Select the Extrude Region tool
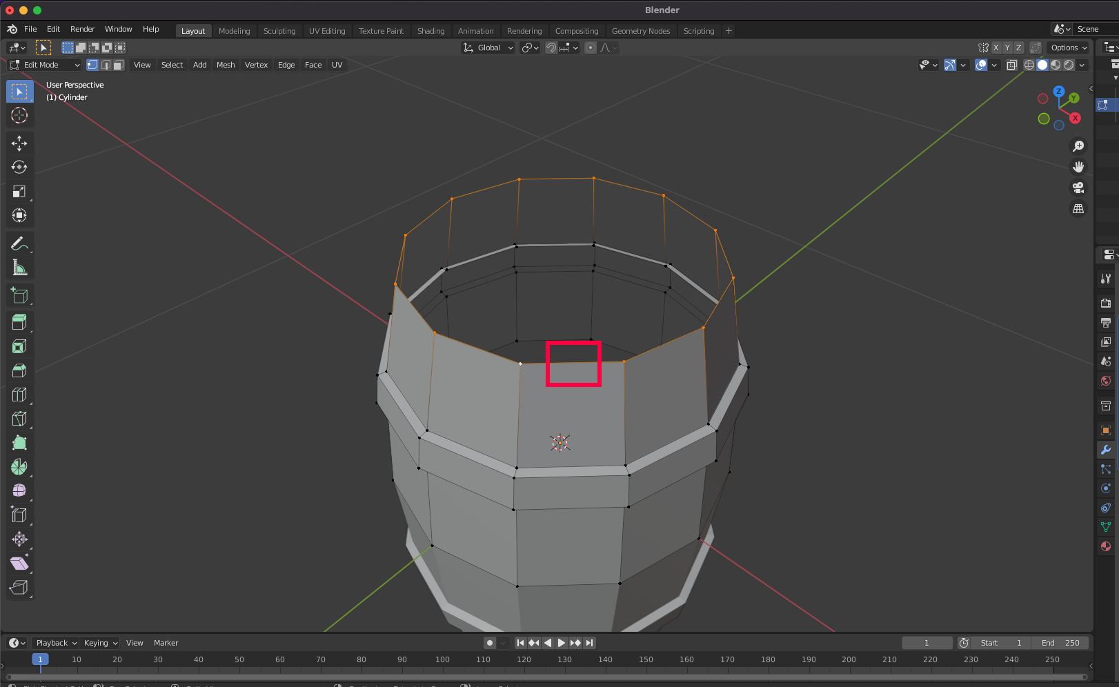This screenshot has width=1119, height=687. coord(19,322)
